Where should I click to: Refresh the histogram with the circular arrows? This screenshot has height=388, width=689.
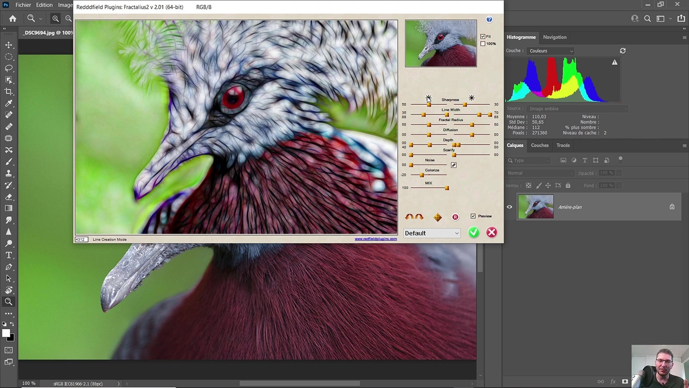[623, 50]
